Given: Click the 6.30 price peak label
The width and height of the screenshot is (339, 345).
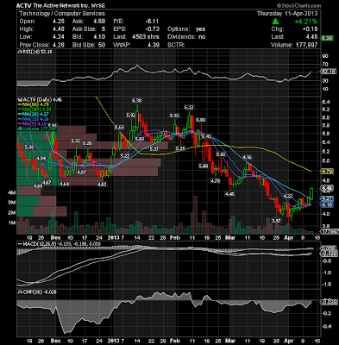Looking at the screenshot, I should coord(136,101).
